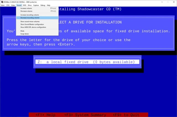
Task: Close the DOSBox-X window
Action: (174, 2)
